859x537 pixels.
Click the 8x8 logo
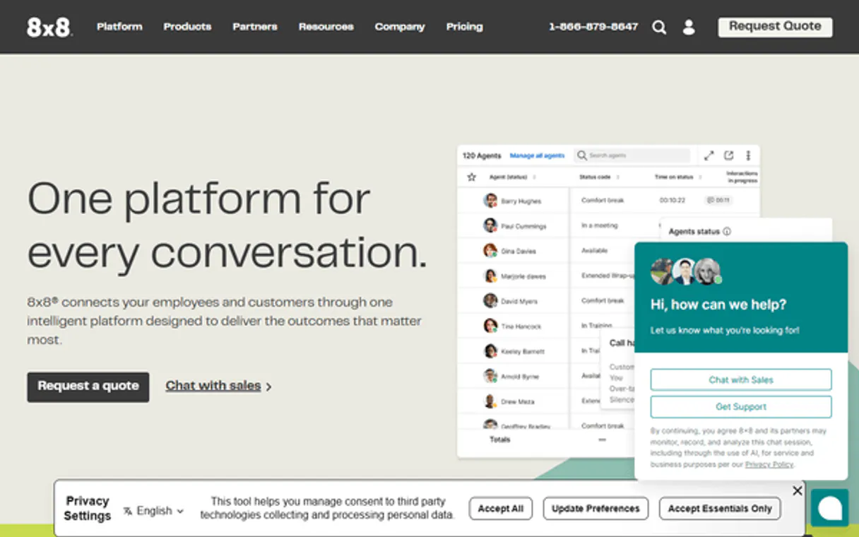click(x=49, y=27)
